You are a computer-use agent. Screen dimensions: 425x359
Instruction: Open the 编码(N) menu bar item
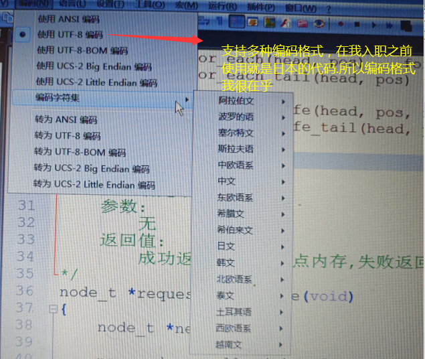(x=32, y=4)
